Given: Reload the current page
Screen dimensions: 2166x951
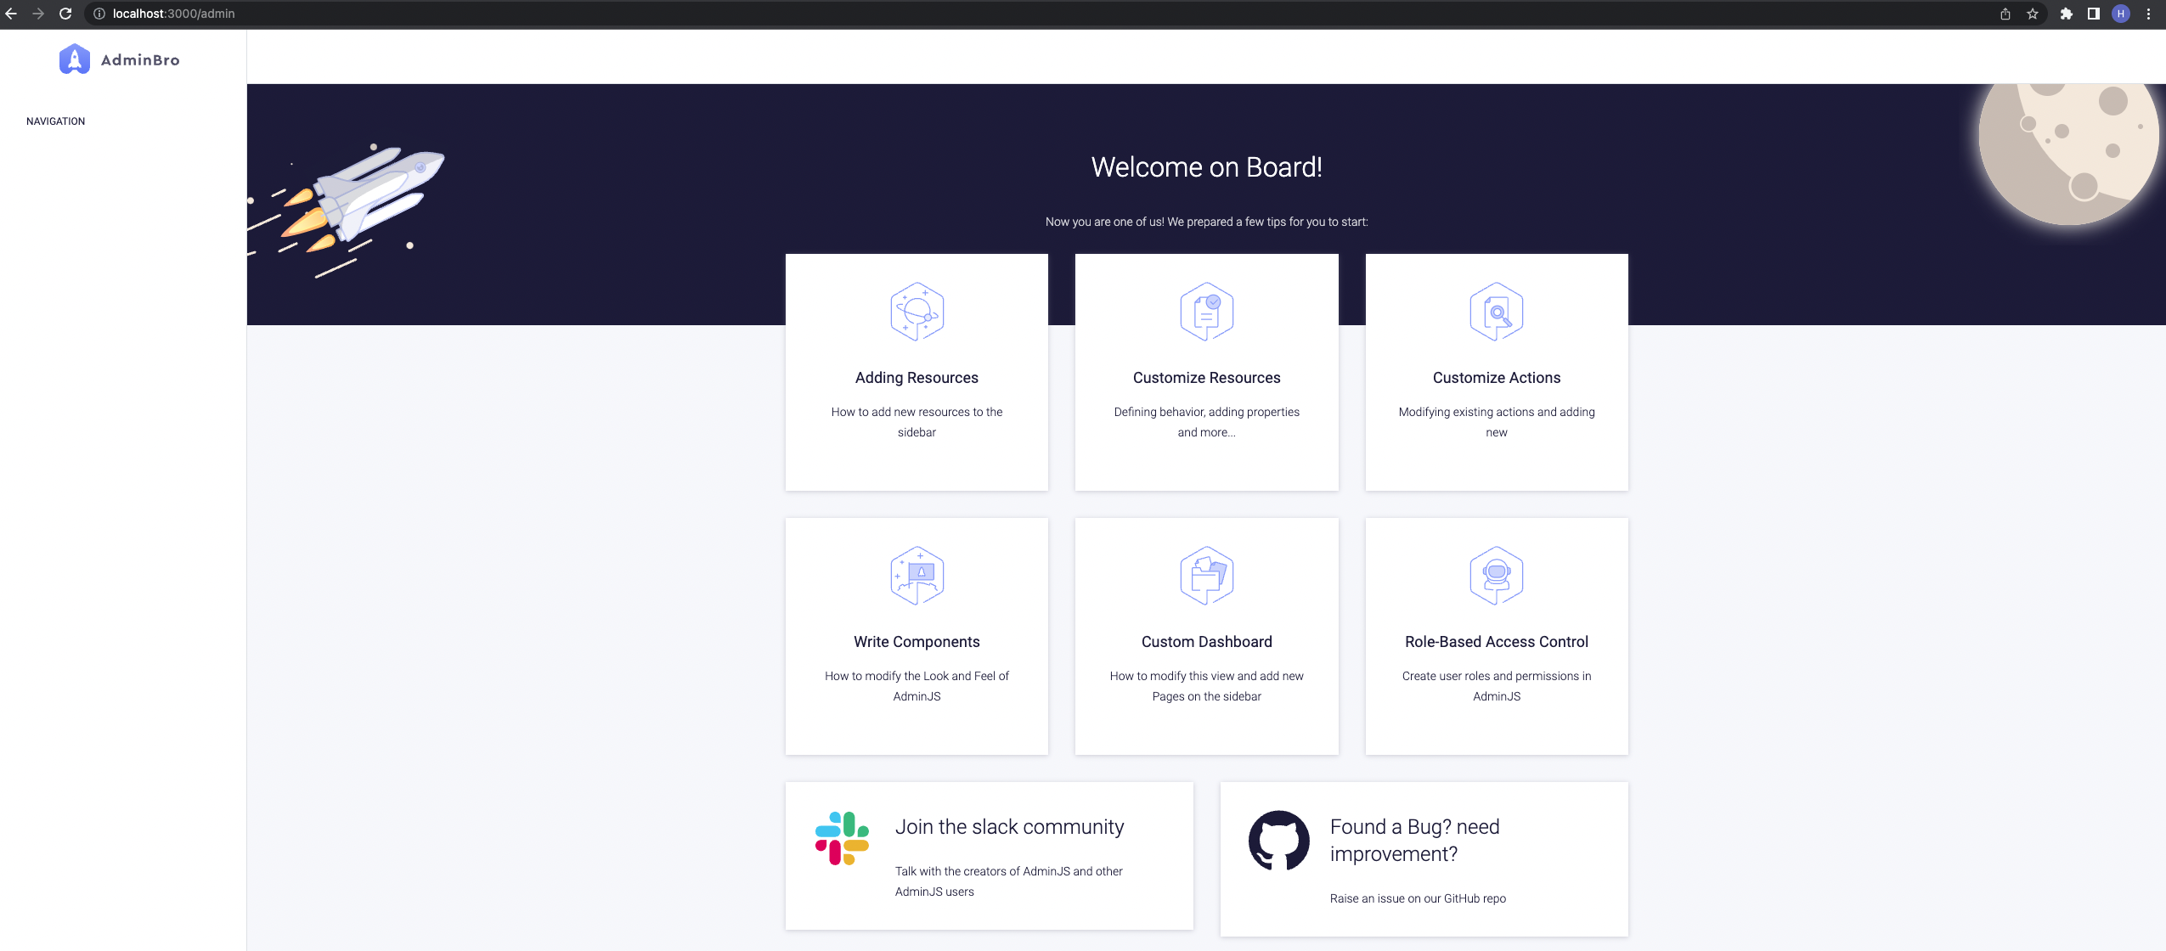Looking at the screenshot, I should point(65,14).
